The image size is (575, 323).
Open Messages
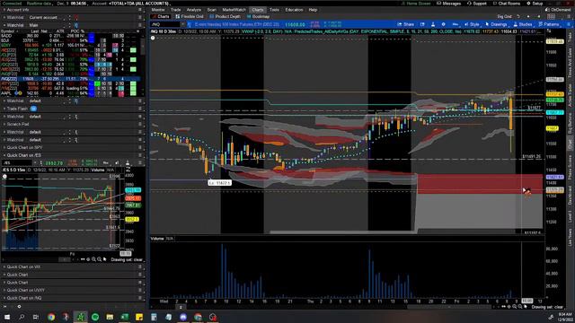pyautogui.click(x=448, y=4)
